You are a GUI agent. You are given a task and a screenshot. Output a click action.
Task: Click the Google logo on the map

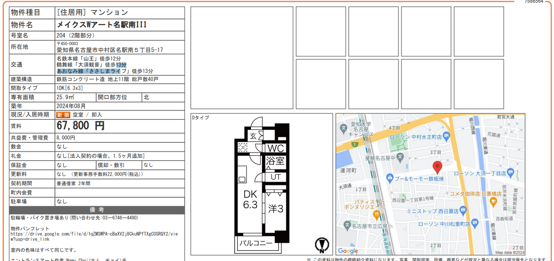(348, 251)
